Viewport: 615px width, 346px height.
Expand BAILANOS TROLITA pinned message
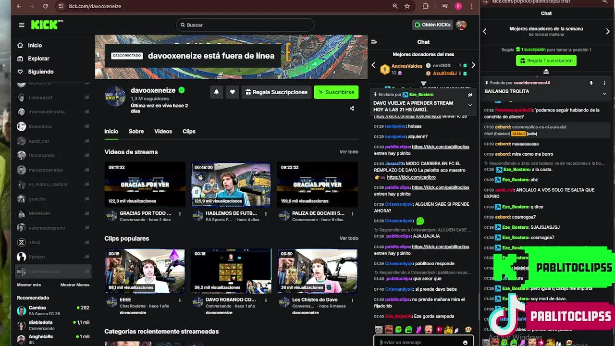coord(604,94)
